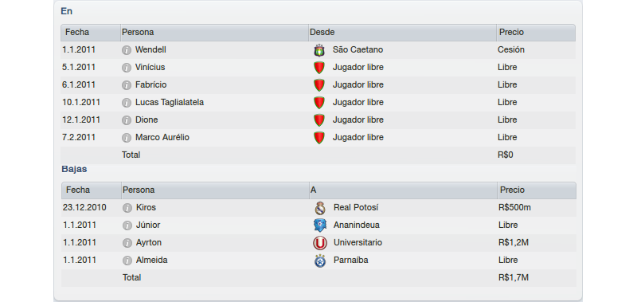Image resolution: width=637 pixels, height=302 pixels.
Task: Open player Fabrício's profile link
Action: tap(150, 85)
